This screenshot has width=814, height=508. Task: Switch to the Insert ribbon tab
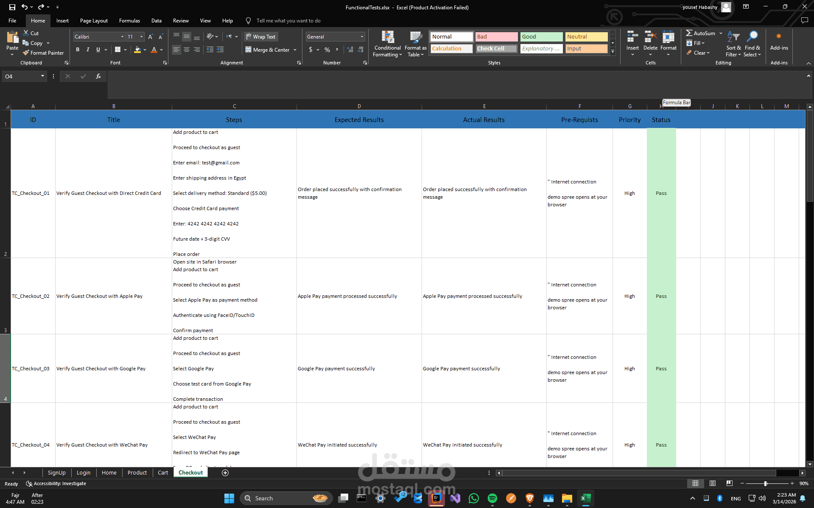pyautogui.click(x=62, y=20)
